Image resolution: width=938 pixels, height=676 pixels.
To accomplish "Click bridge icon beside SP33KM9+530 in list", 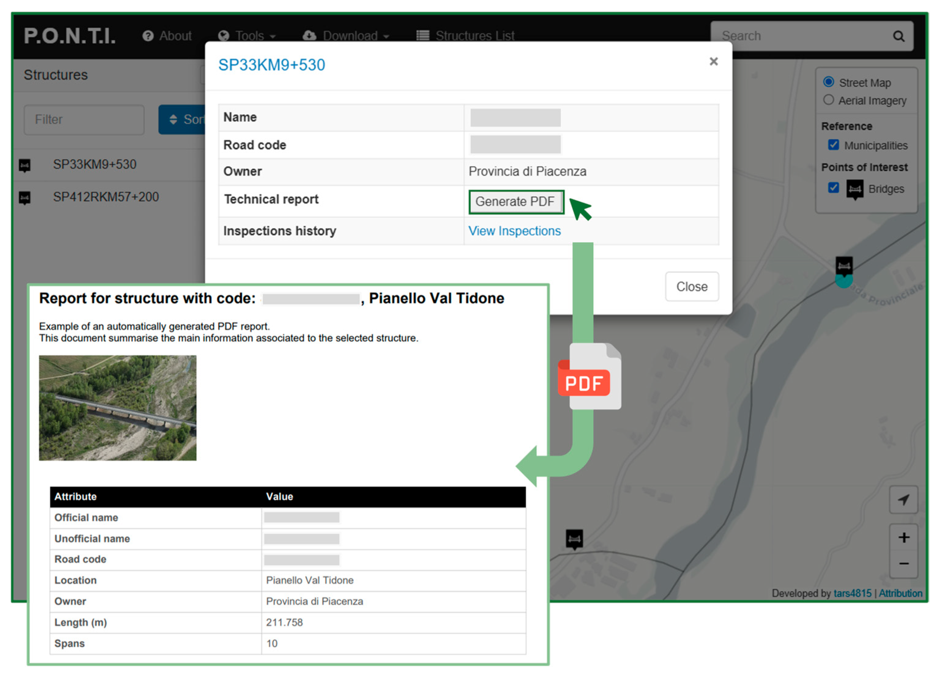I will [x=25, y=165].
